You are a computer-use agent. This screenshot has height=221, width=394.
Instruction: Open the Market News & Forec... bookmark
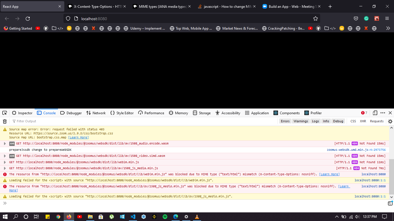(237, 28)
